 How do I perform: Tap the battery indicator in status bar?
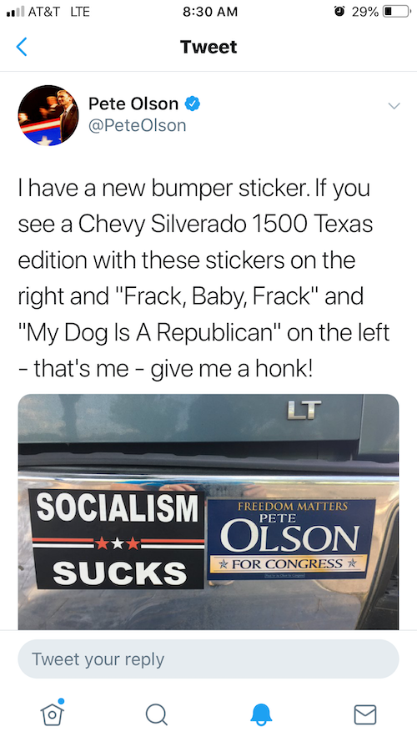396,12
